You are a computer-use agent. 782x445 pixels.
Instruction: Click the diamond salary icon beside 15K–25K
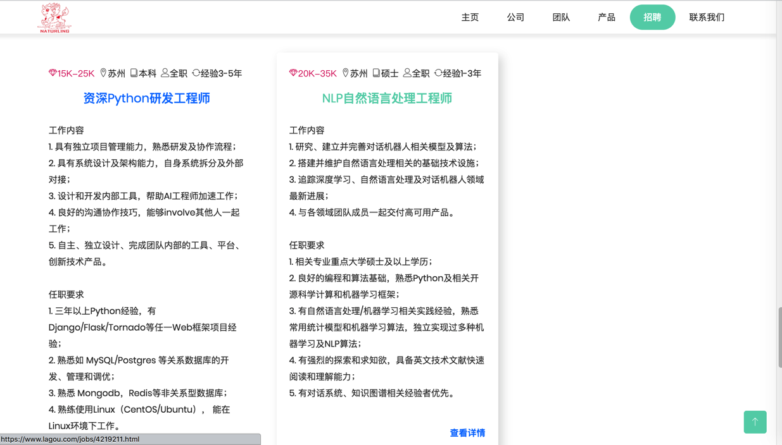pyautogui.click(x=53, y=73)
